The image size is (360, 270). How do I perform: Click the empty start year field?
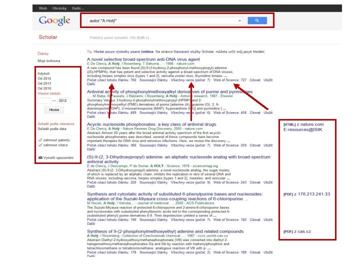point(44,101)
